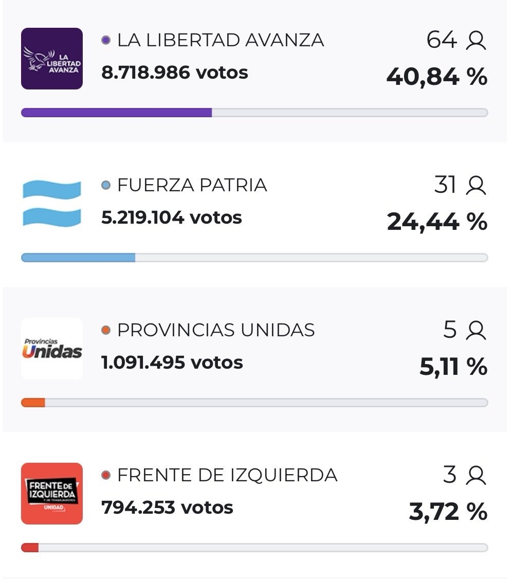The height and width of the screenshot is (579, 513).
Task: Click the seats person icon beside 31
Action: [475, 185]
